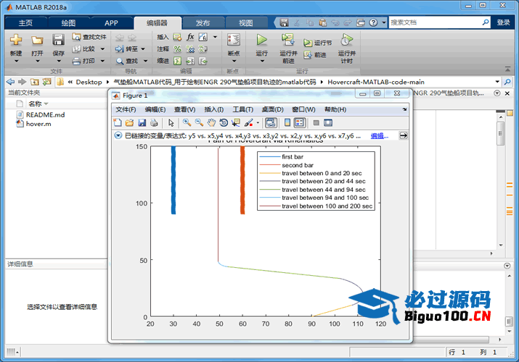Toggle the Zoom In magnifier tool
This screenshot has width=519, height=362.
(187, 123)
